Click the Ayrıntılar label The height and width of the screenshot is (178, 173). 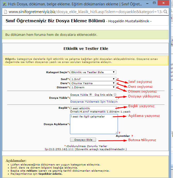pyautogui.click(x=123, y=136)
